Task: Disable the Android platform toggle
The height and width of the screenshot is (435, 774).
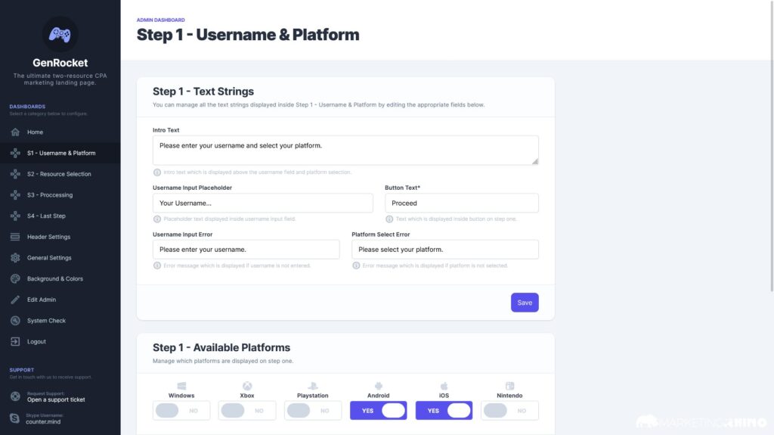Action: (x=379, y=411)
